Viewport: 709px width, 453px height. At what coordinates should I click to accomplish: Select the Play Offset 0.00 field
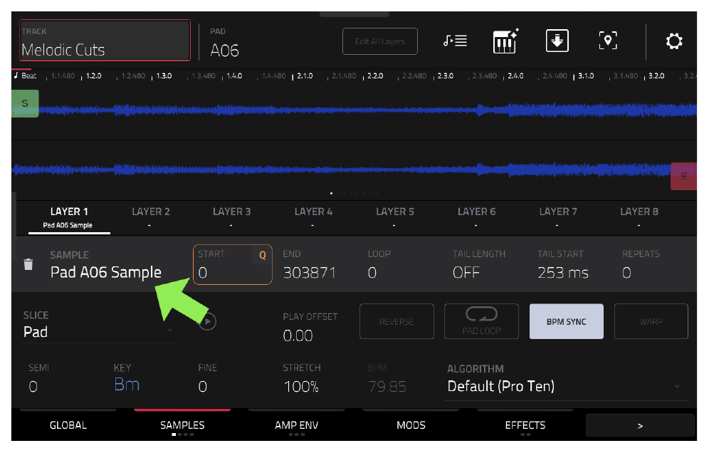click(310, 328)
